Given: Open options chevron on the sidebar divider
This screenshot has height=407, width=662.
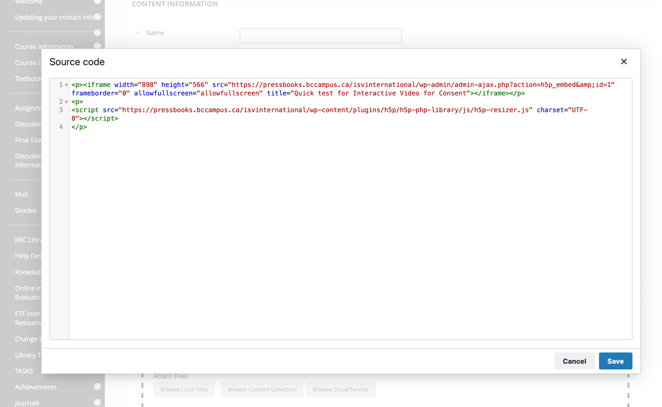Looking at the screenshot, I should [97, 32].
